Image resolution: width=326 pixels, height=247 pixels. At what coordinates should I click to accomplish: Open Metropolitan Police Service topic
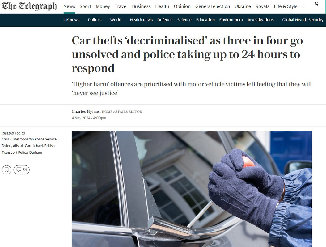point(35,139)
